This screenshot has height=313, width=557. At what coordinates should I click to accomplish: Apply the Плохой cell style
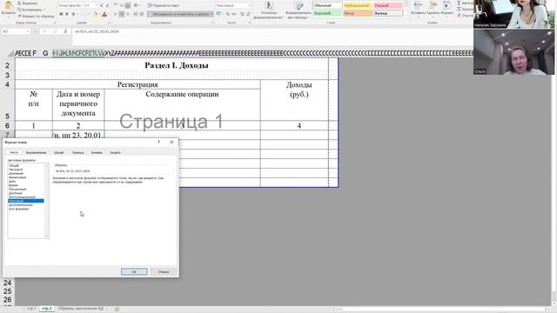(x=388, y=6)
